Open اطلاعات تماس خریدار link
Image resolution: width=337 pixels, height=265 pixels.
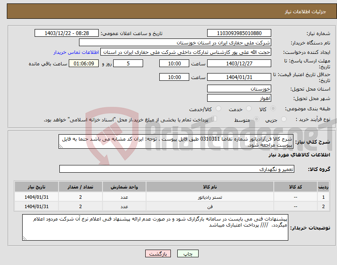pyautogui.click(x=76, y=52)
